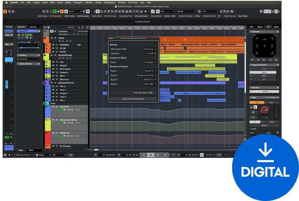Switch to the Meter tab
The image size is (299, 201).
276,27
